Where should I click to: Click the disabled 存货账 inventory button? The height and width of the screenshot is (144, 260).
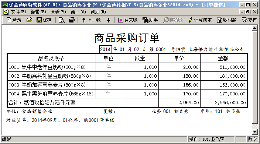tap(173, 20)
